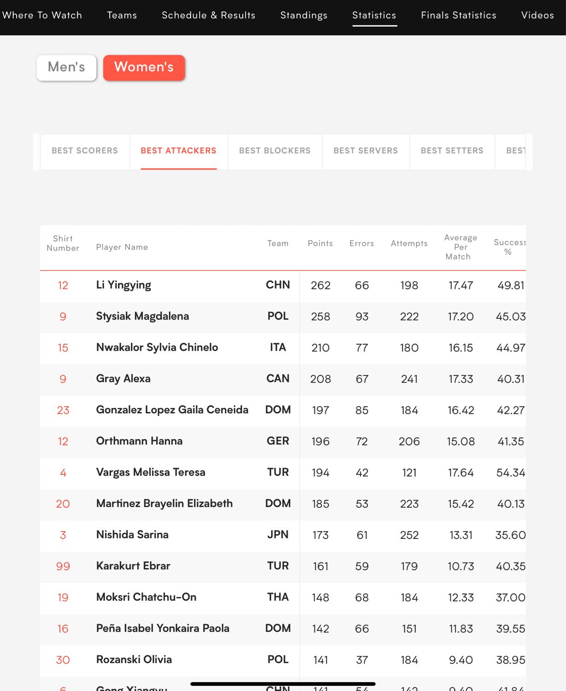Open player Stysiak Magdalena
The image size is (566, 691).
coord(143,316)
